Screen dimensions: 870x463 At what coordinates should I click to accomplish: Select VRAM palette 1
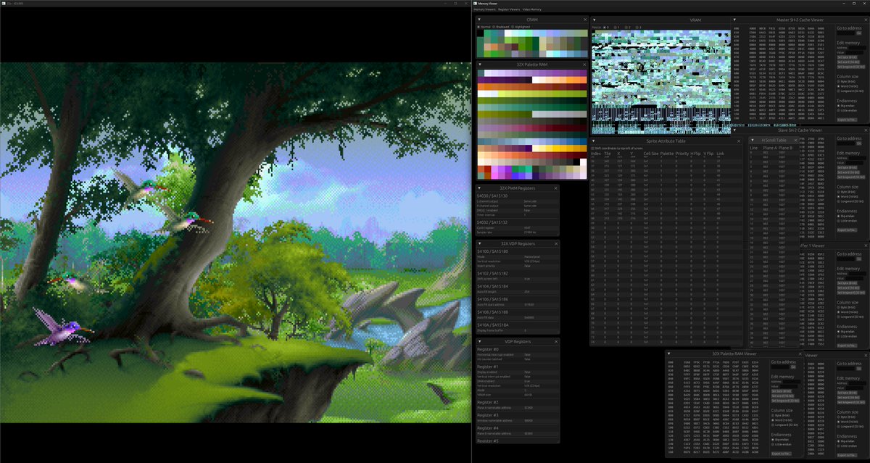pos(617,27)
